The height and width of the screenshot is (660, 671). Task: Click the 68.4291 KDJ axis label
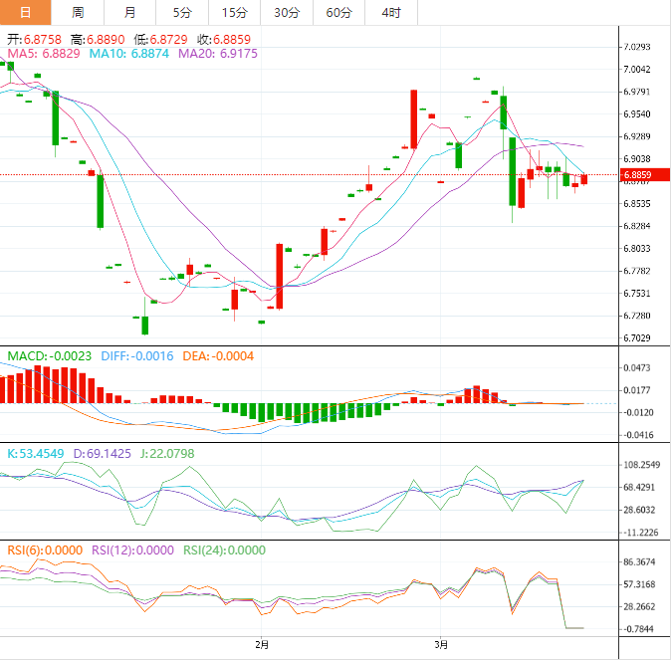point(639,487)
